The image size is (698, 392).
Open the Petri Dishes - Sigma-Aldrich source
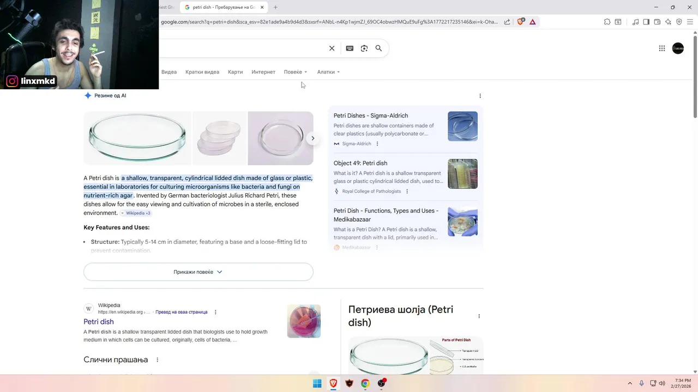point(371,115)
